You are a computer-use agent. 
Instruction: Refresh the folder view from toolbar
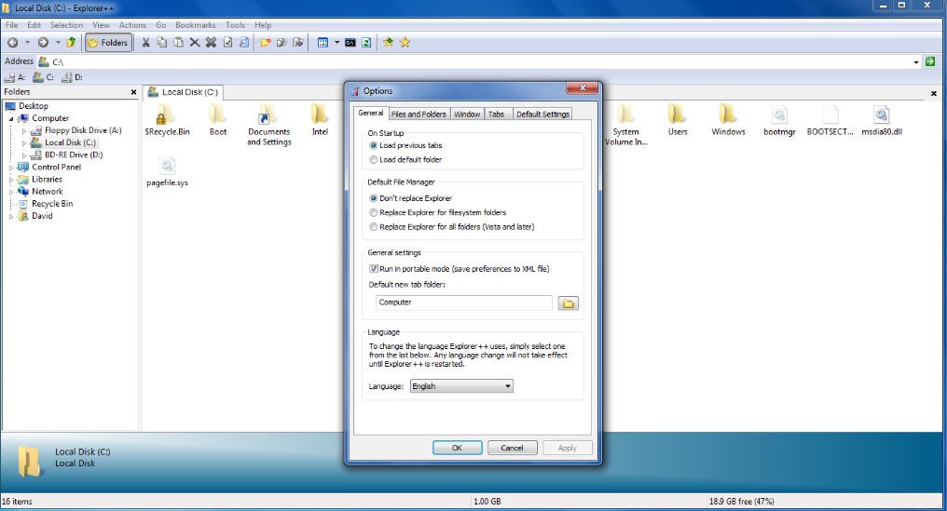366,42
